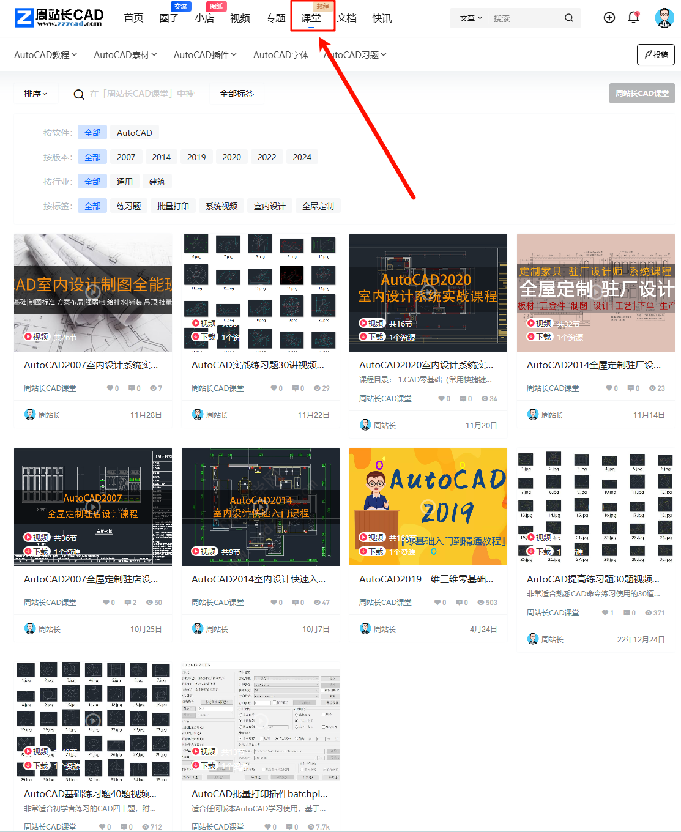The height and width of the screenshot is (832, 681).
Task: Click comment icon on AutoCAD2007全屋定制驻店 card
Action: (127, 602)
